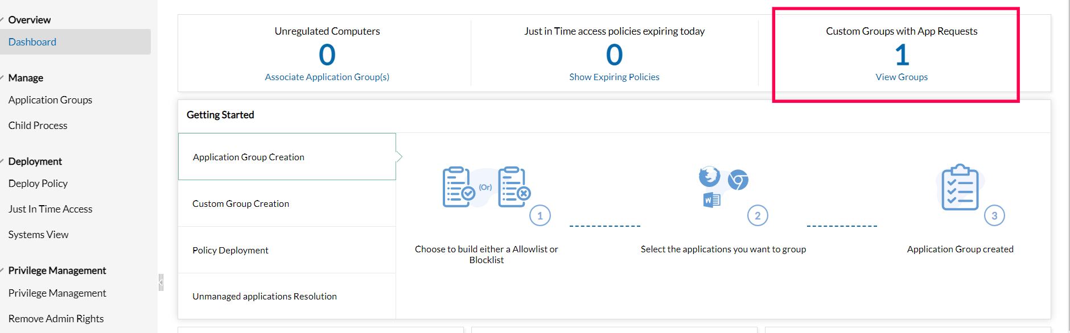Collapse the Overview sidebar section
This screenshot has height=333, width=1070.
(x=3, y=19)
